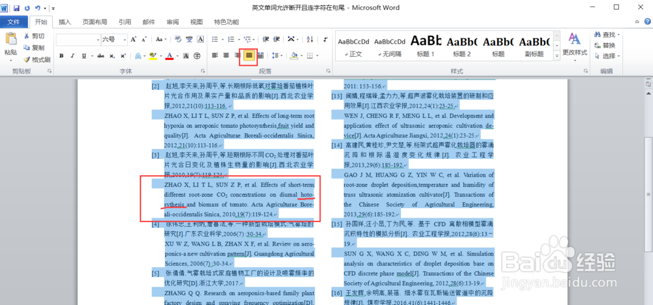Click the Save icon in Quick Access Toolbar
This screenshot has height=305, width=653.
(x=17, y=8)
